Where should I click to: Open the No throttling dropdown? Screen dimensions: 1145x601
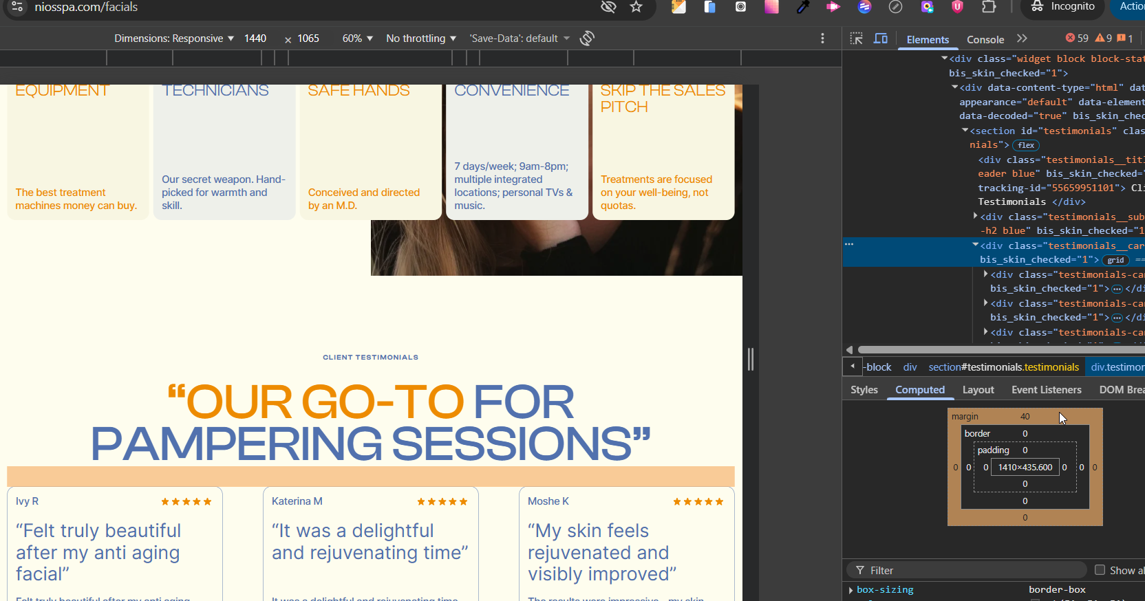point(420,39)
